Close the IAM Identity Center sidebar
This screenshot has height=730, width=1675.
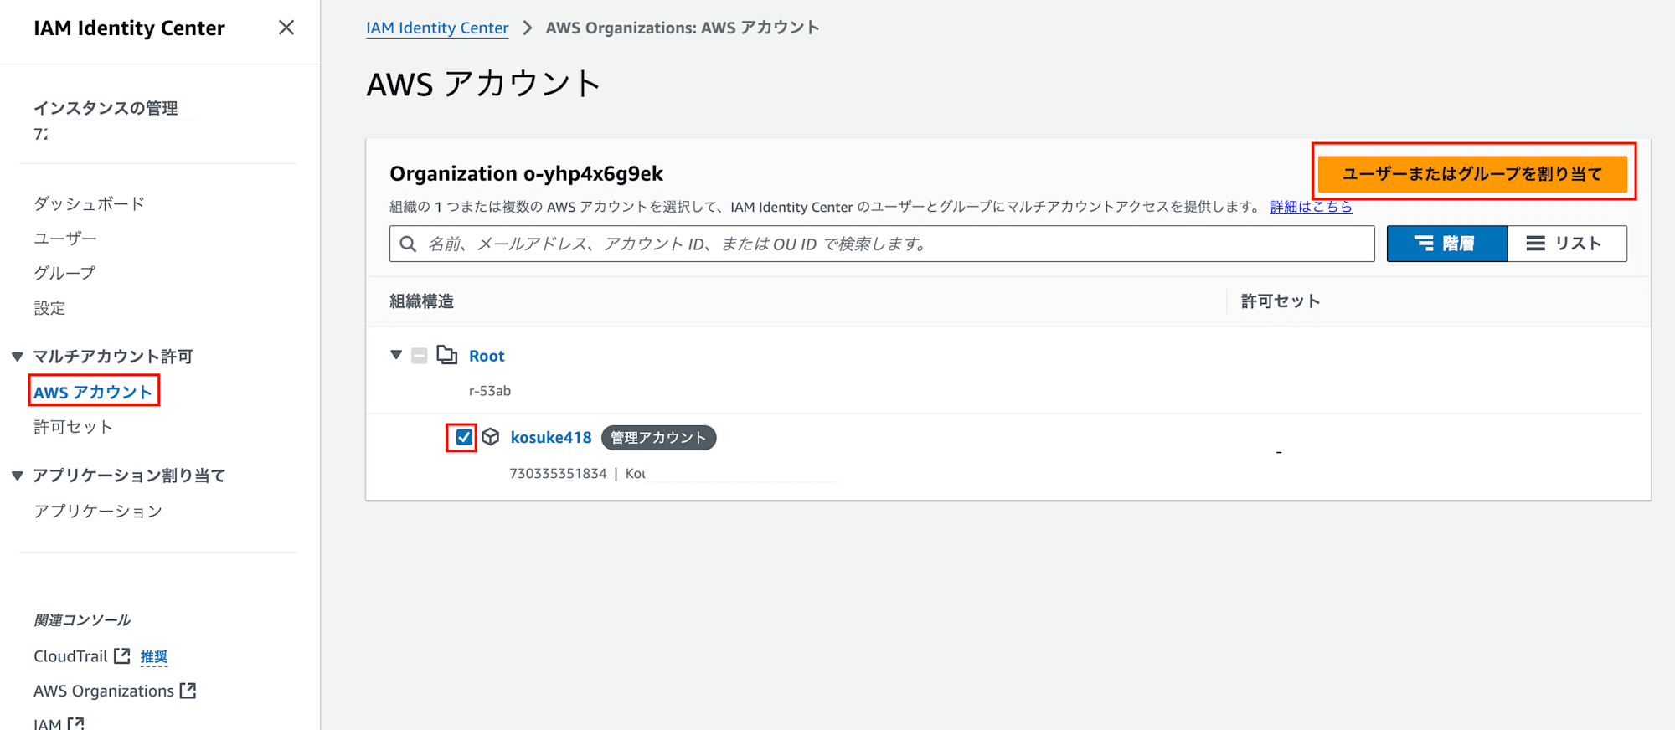(x=286, y=28)
